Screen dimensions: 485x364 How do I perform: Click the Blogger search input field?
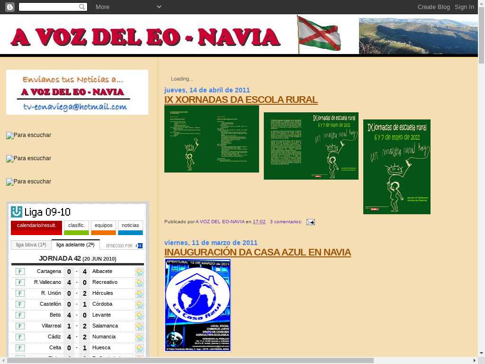click(x=49, y=7)
